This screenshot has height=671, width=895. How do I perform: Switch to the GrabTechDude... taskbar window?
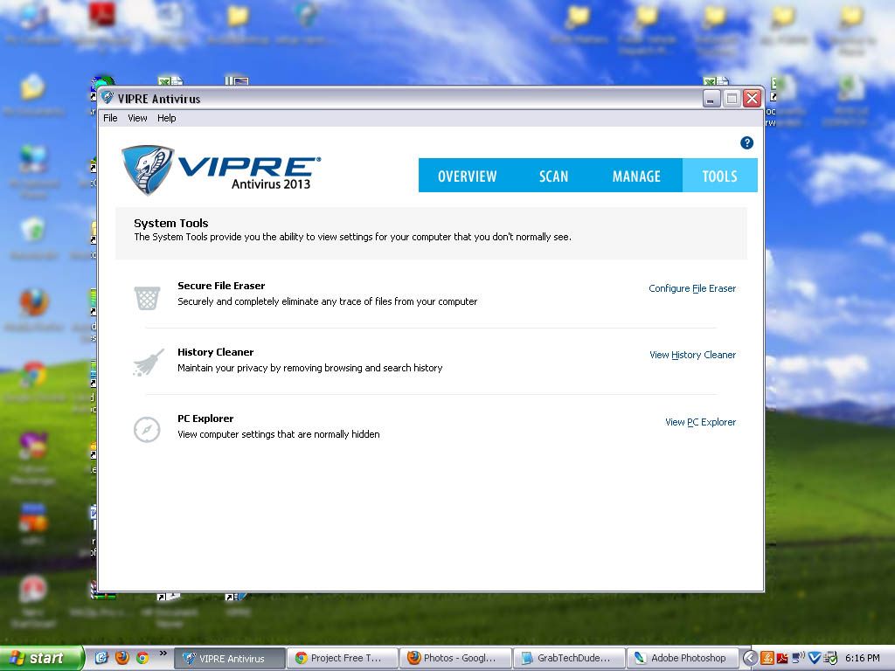pos(568,658)
